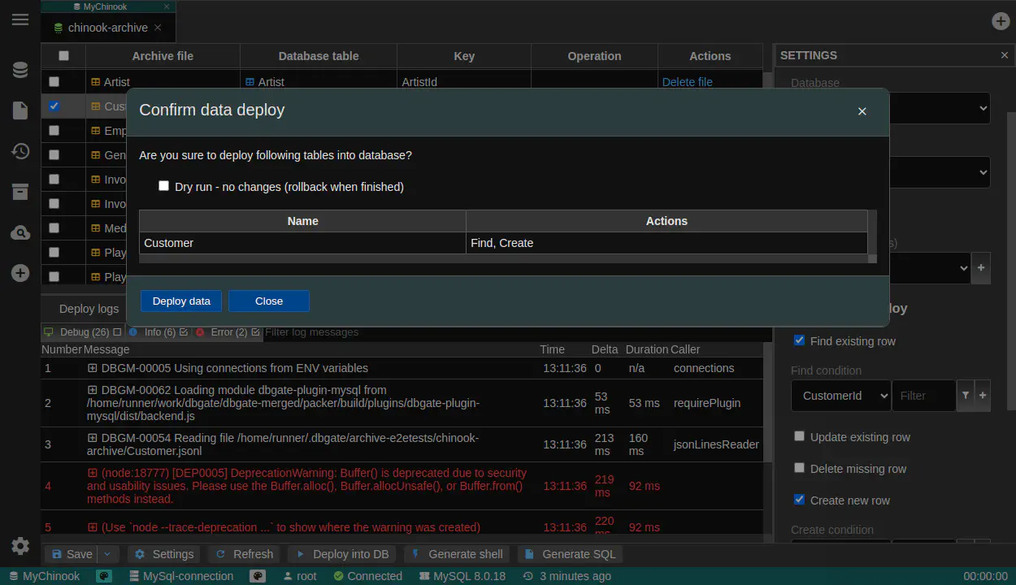
Task: Open the database connections sidebar icon
Action: pyautogui.click(x=20, y=70)
